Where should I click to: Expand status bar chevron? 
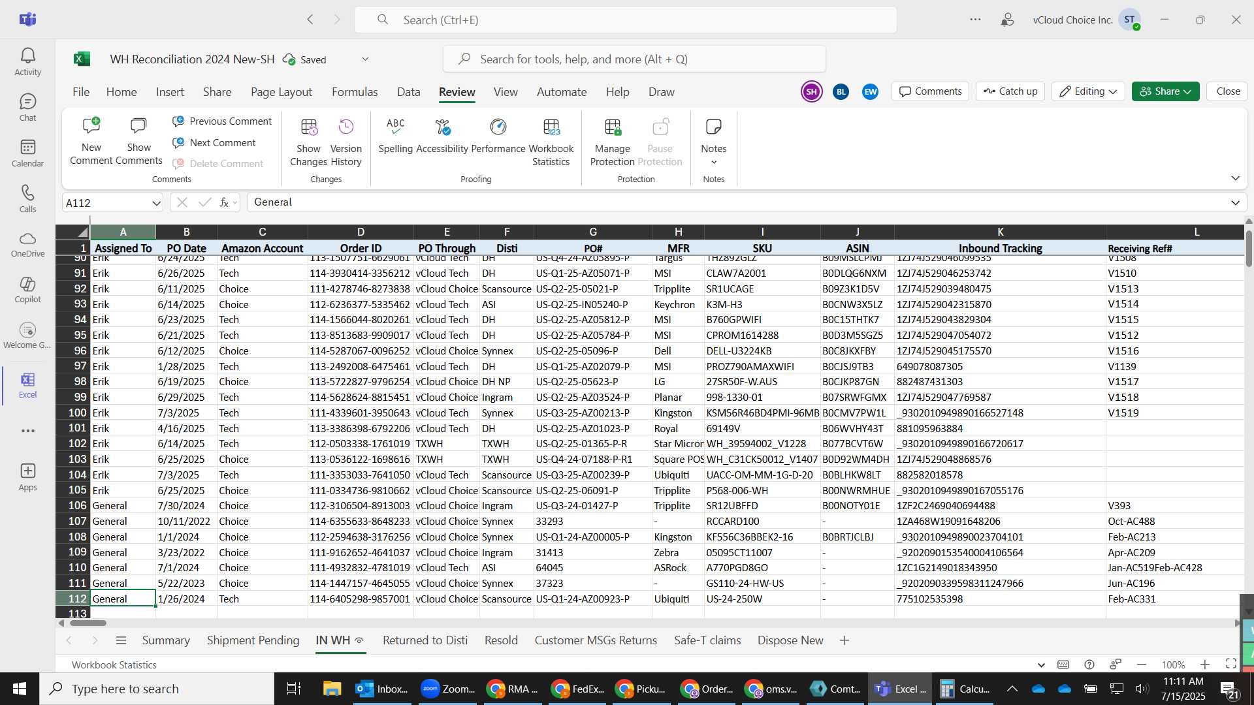point(1041,665)
